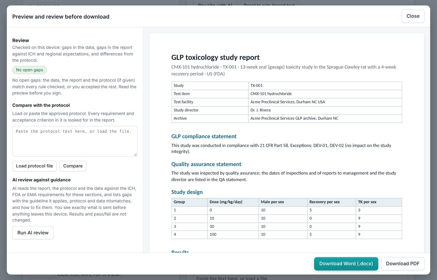Click the 'Main per sex' column header
Viewport: 437px width, 280px height.
pos(283,202)
